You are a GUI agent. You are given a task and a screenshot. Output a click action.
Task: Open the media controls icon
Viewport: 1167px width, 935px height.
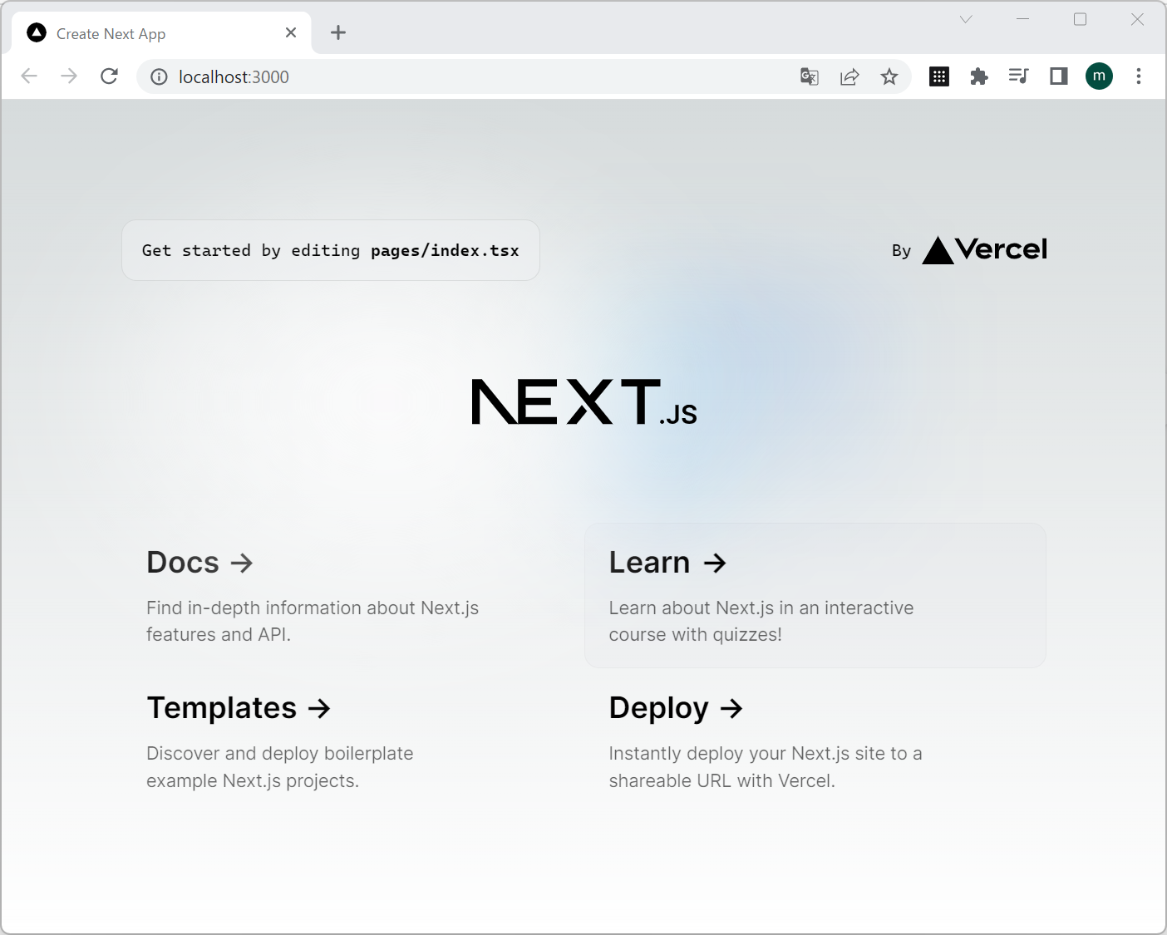(1018, 76)
